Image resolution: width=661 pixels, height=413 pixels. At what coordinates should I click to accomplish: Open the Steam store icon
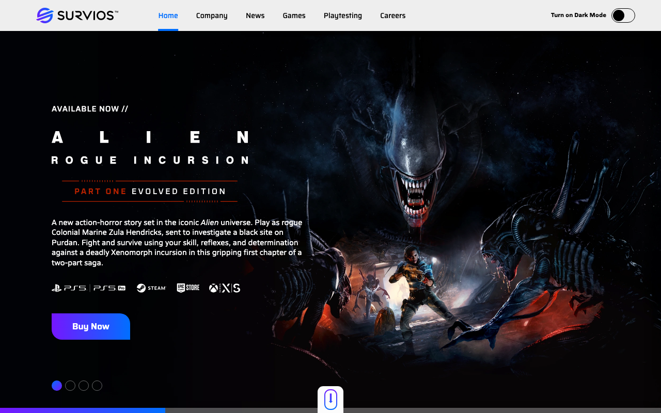click(151, 288)
